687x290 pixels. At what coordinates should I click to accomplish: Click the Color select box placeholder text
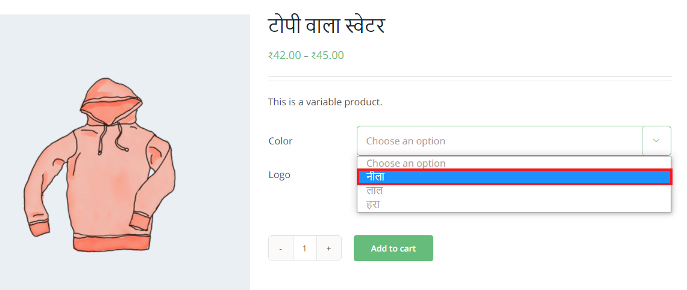(406, 141)
